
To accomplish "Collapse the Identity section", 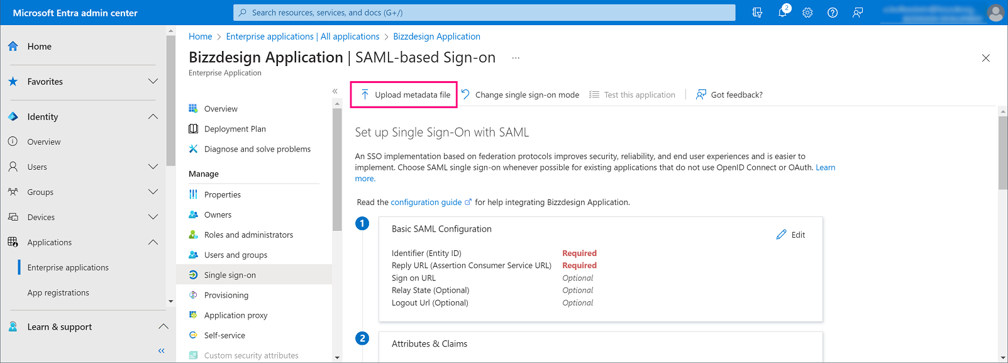I will tap(153, 116).
